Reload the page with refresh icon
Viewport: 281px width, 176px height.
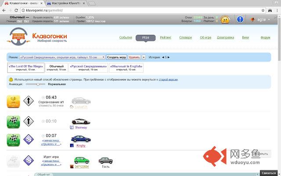pos(16,11)
